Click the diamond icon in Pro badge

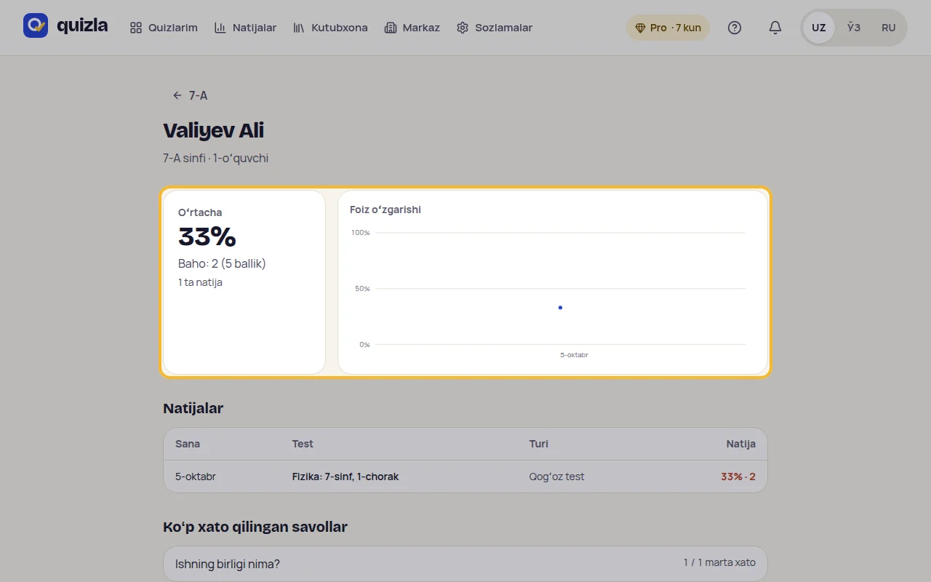pyautogui.click(x=640, y=28)
